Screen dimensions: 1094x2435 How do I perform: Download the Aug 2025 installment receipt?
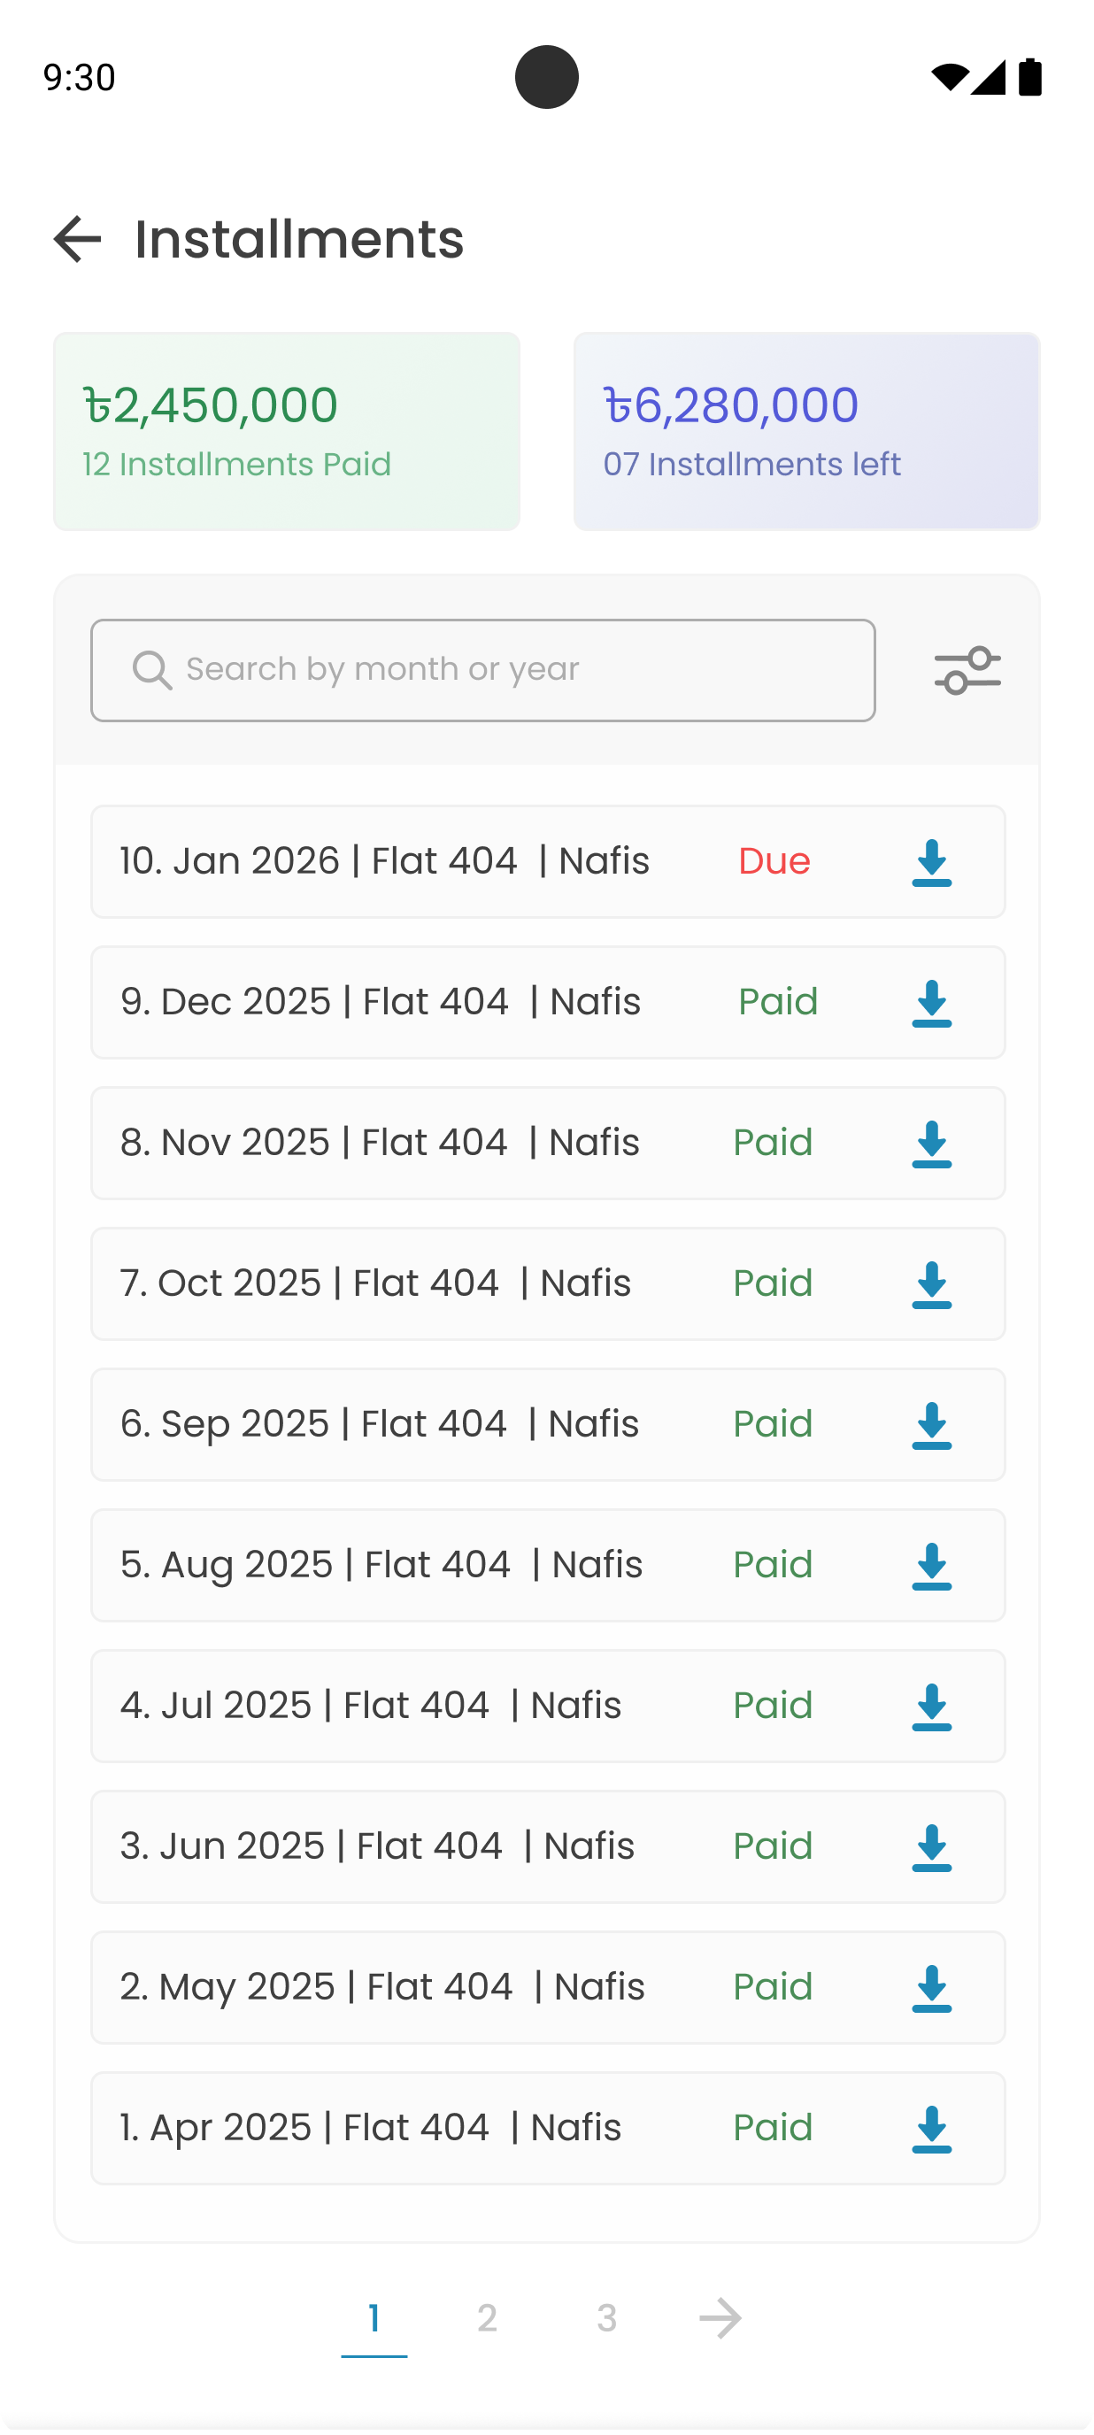coord(931,1567)
